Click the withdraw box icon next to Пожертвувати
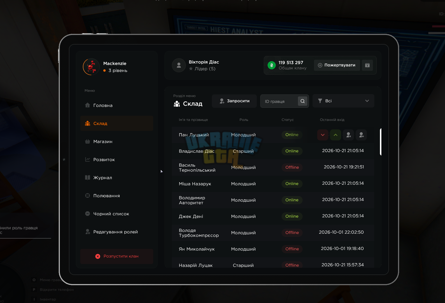Viewport: 445px width, 303px height. [x=367, y=65]
